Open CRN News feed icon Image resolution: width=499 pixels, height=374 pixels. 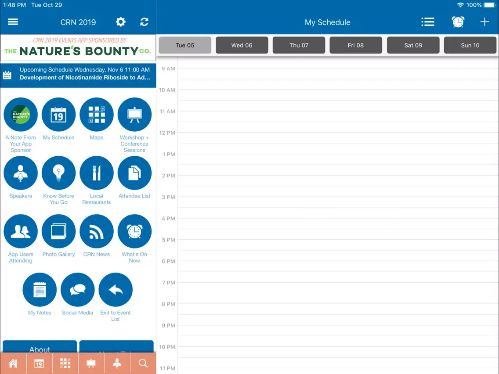click(x=97, y=231)
